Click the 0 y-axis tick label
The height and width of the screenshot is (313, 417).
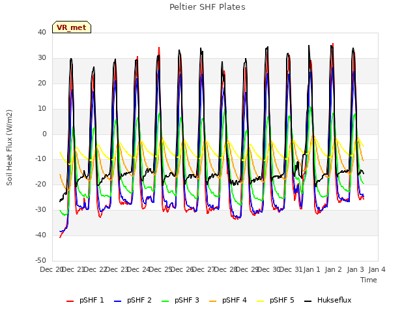[x=44, y=134]
